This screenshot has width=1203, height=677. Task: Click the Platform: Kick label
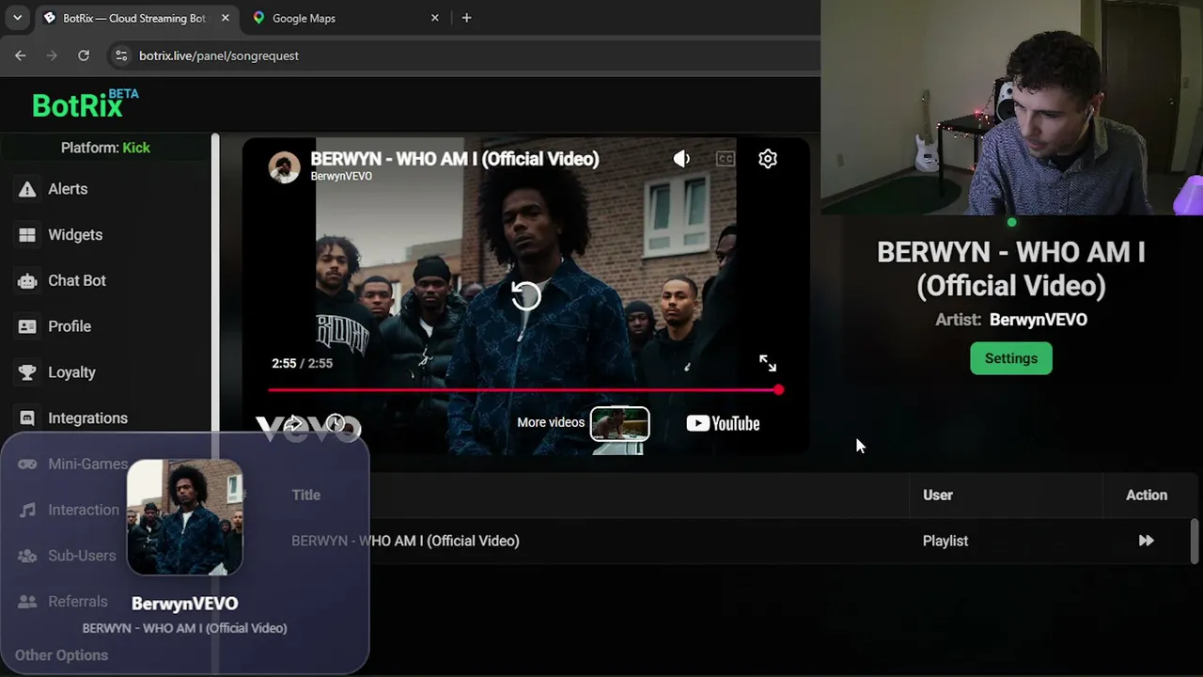105,148
